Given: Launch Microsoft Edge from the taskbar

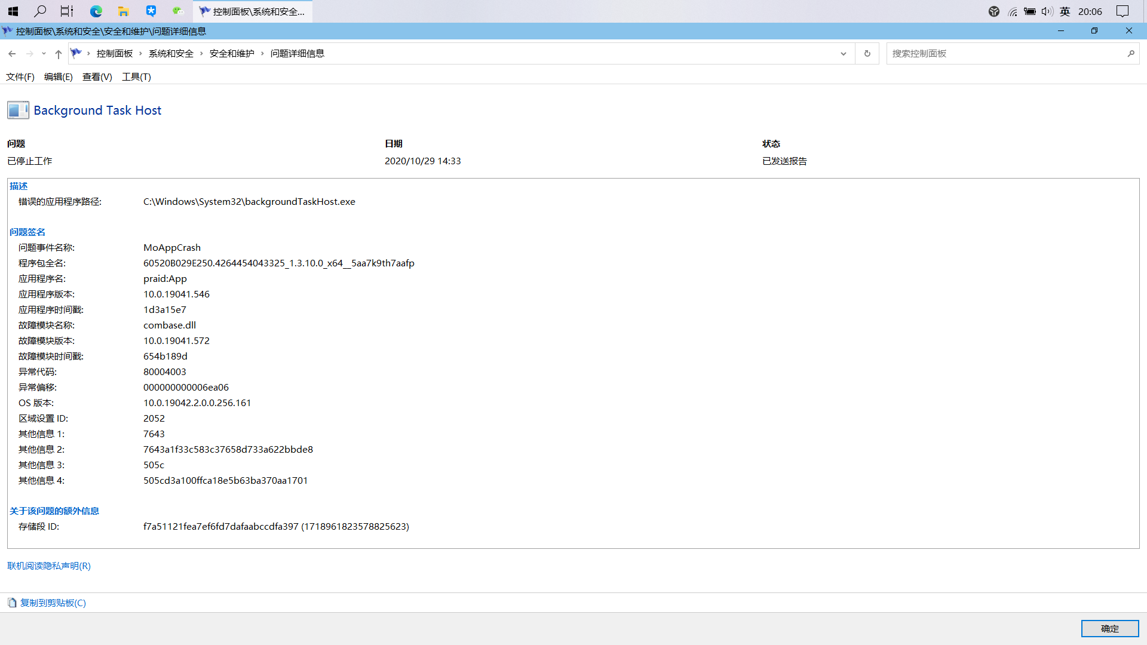Looking at the screenshot, I should (x=96, y=11).
